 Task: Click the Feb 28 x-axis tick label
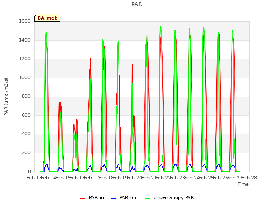(249, 178)
